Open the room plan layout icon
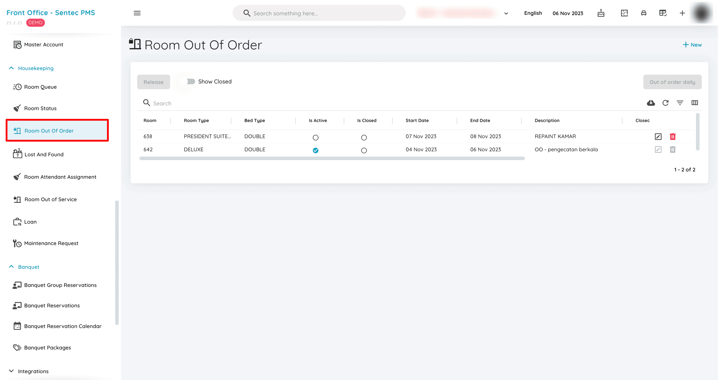Viewport: 726px width, 380px height. pyautogui.click(x=624, y=13)
